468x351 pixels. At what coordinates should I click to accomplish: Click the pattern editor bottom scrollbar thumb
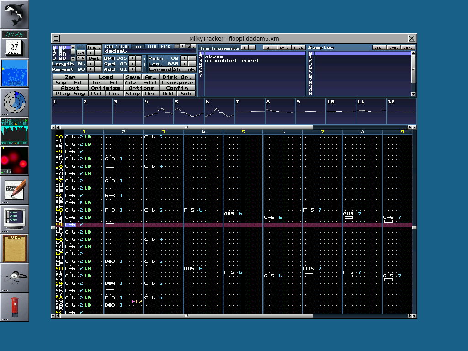click(x=186, y=315)
